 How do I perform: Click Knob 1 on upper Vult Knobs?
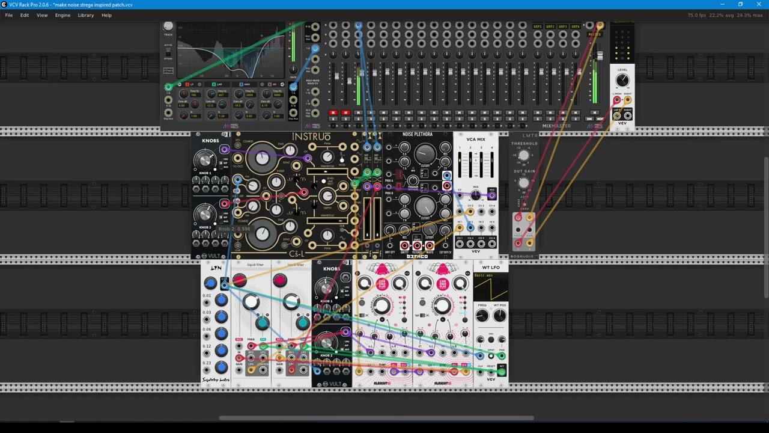click(205, 160)
